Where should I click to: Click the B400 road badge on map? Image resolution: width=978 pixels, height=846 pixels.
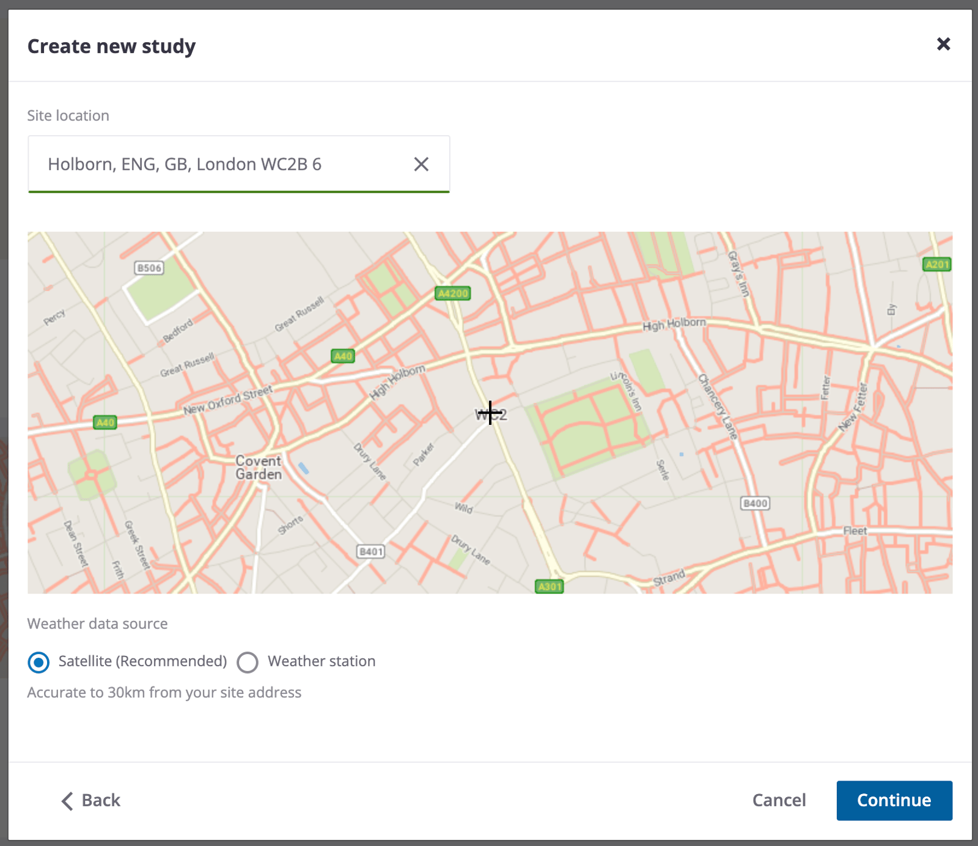pyautogui.click(x=756, y=503)
